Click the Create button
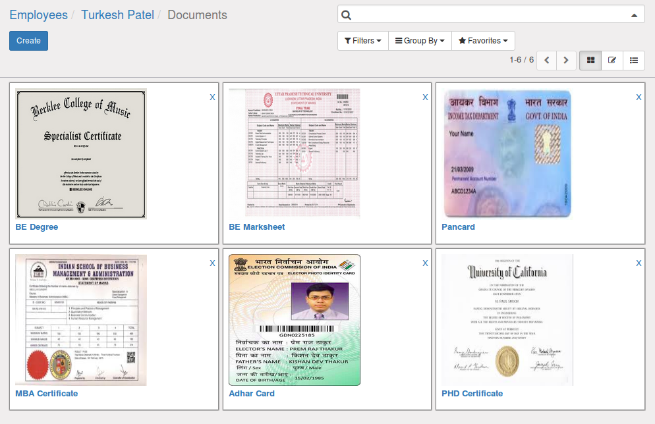 tap(28, 41)
